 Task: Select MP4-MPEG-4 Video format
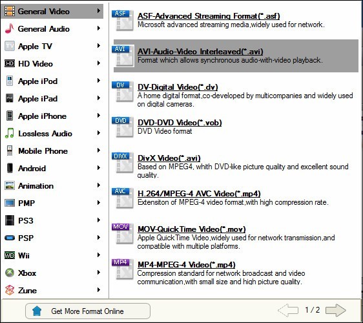click(187, 265)
